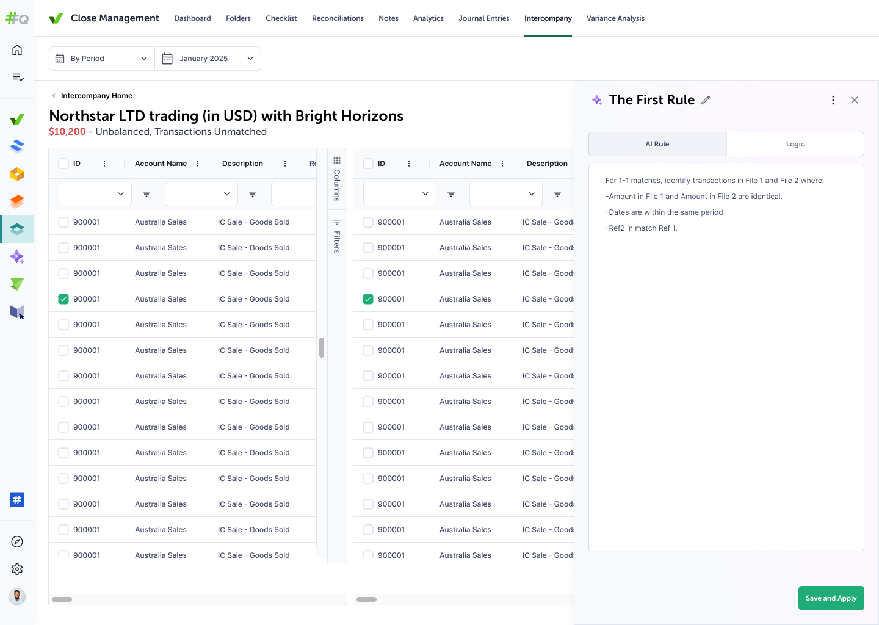
Task: Open the green downward arrow sidebar icon
Action: point(17,284)
